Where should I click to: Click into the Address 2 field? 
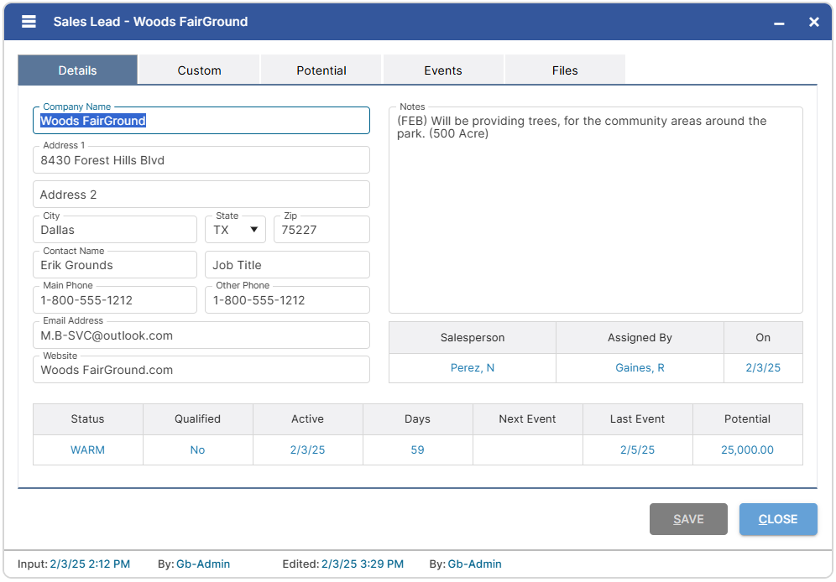coord(201,194)
